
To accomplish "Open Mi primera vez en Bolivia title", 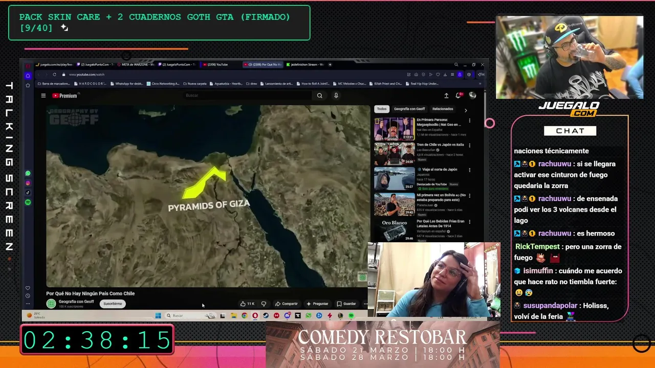I will [x=441, y=197].
